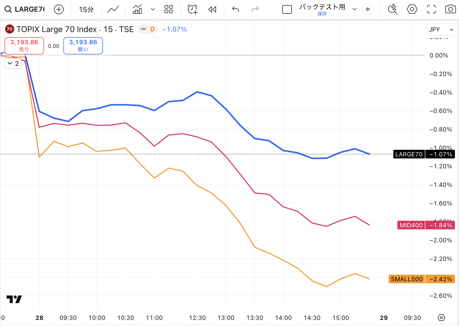
Task: Click the red 売り sell button 3,193.86
Action: click(x=24, y=46)
